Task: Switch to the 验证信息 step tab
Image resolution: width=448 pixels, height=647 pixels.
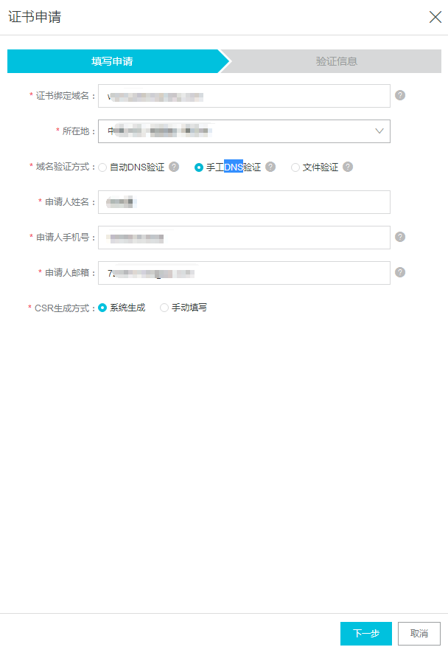Action: 336,61
